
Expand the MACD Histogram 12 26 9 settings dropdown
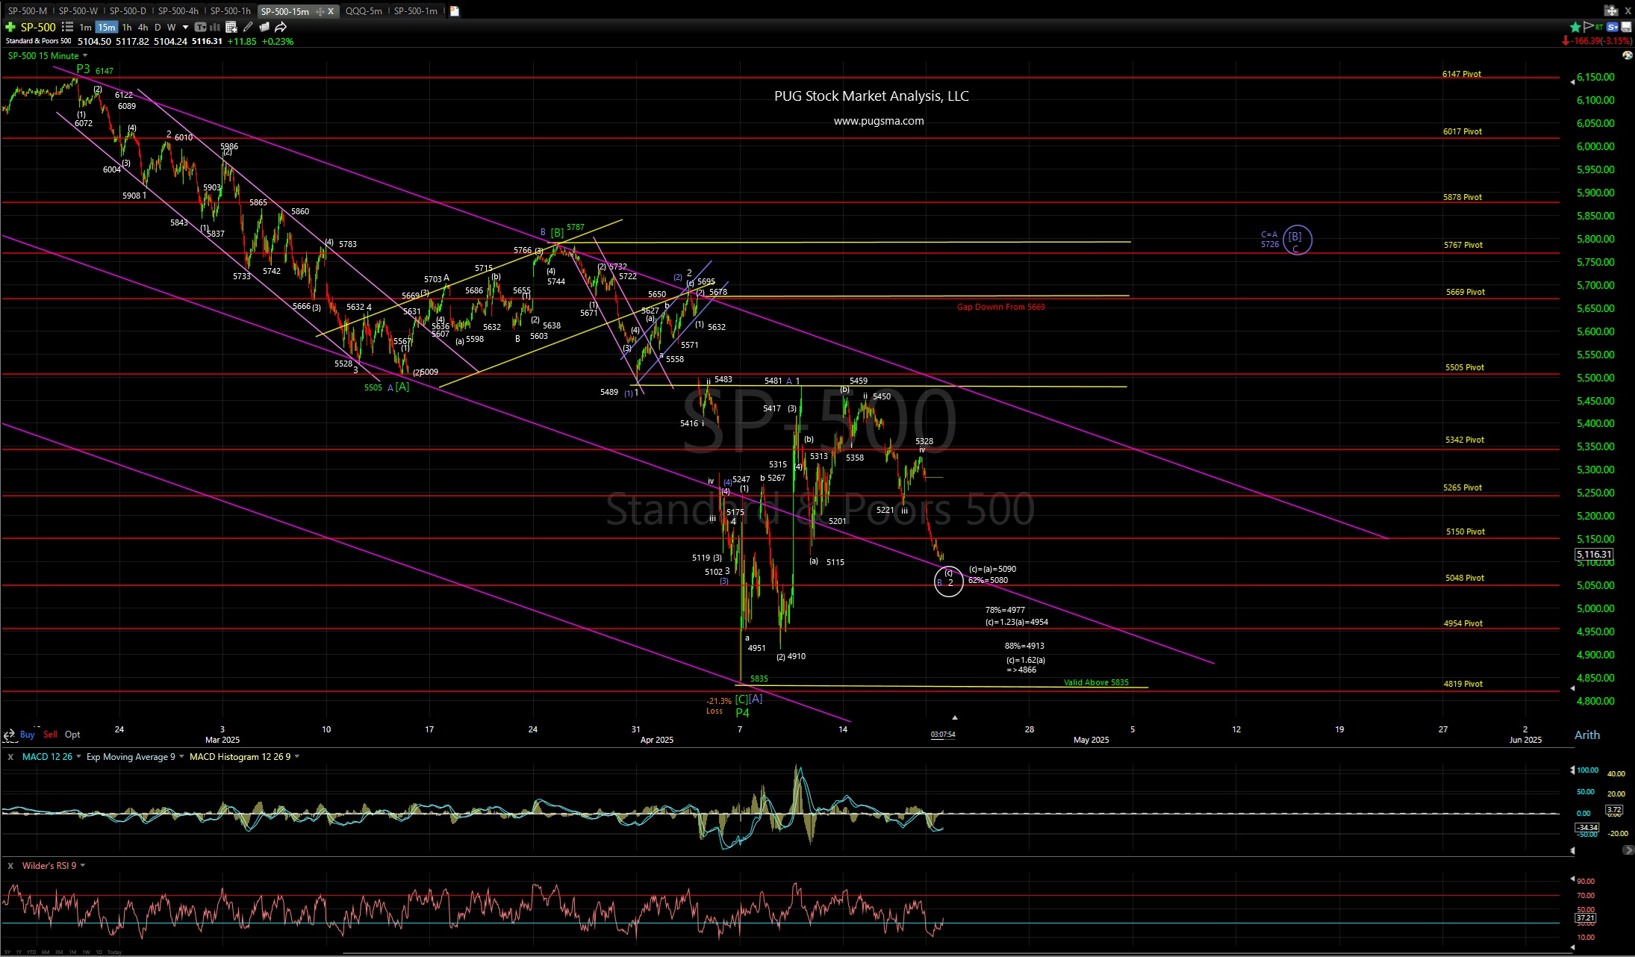pyautogui.click(x=296, y=757)
